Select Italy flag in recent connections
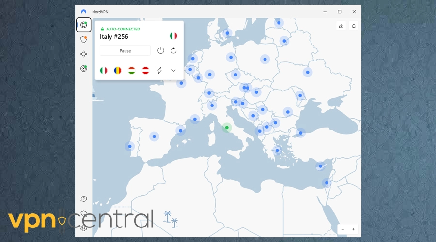This screenshot has height=242, width=436. (x=104, y=71)
